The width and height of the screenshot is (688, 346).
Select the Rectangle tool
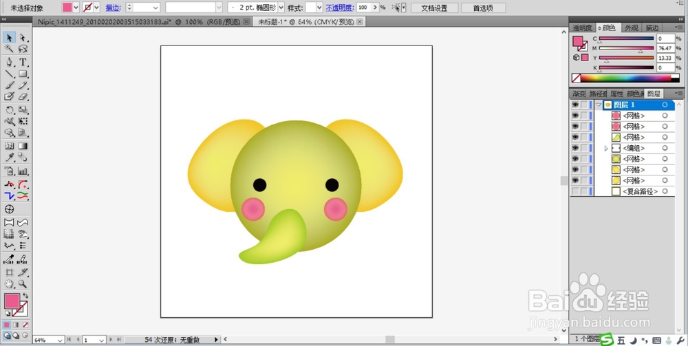(x=23, y=74)
